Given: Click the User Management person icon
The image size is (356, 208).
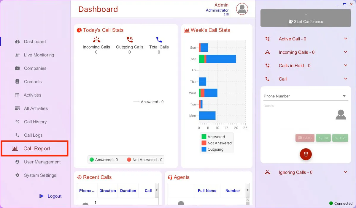Looking at the screenshot, I should (17, 162).
